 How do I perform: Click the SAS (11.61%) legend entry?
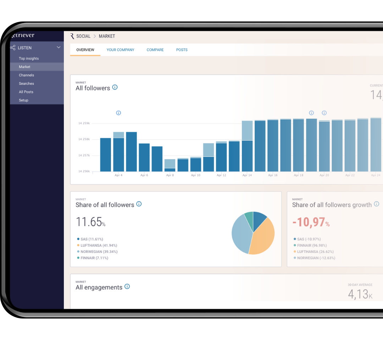pos(90,239)
